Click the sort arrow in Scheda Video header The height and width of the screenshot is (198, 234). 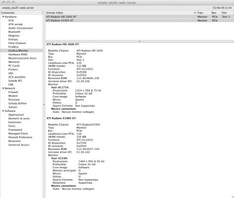[x=195, y=13]
